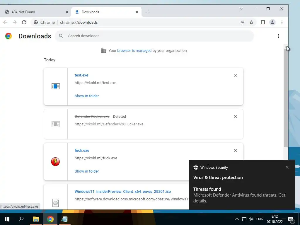Open the notepad-like app in taskbar
Image resolution: width=300 pixels, height=225 pixels.
[64, 219]
